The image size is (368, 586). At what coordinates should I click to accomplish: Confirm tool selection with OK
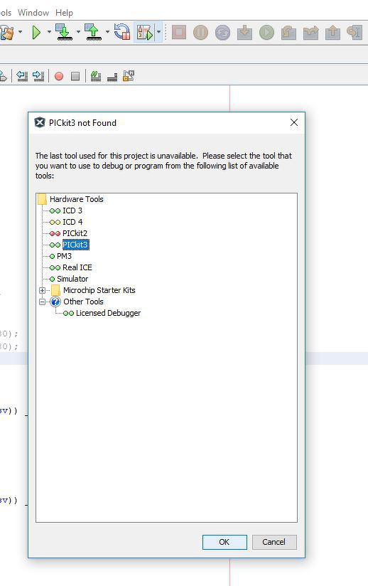click(x=224, y=542)
